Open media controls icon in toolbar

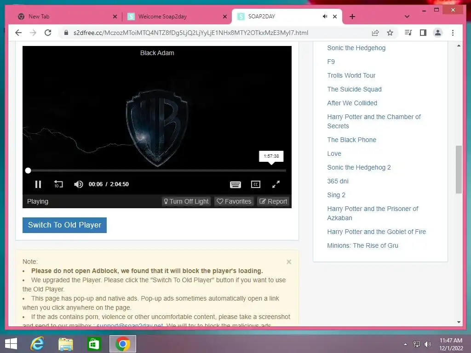click(408, 33)
